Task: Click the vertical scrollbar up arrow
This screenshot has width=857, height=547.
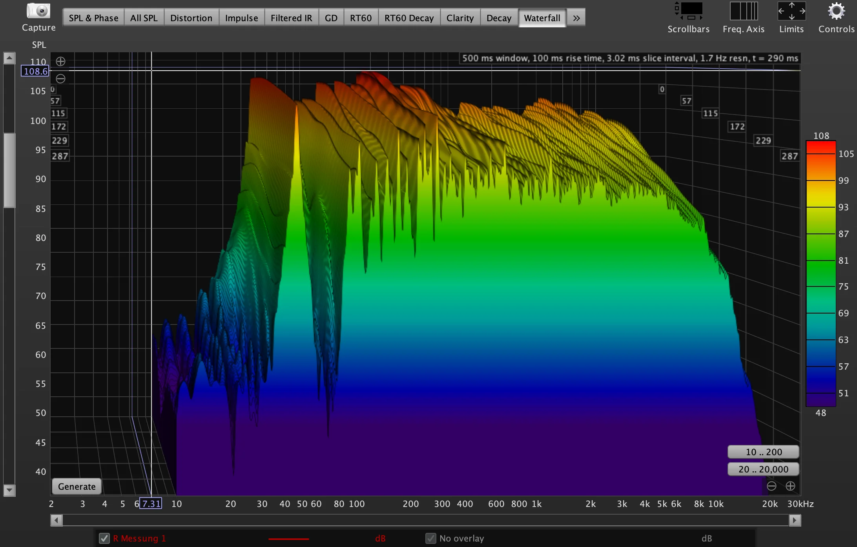Action: tap(9, 58)
